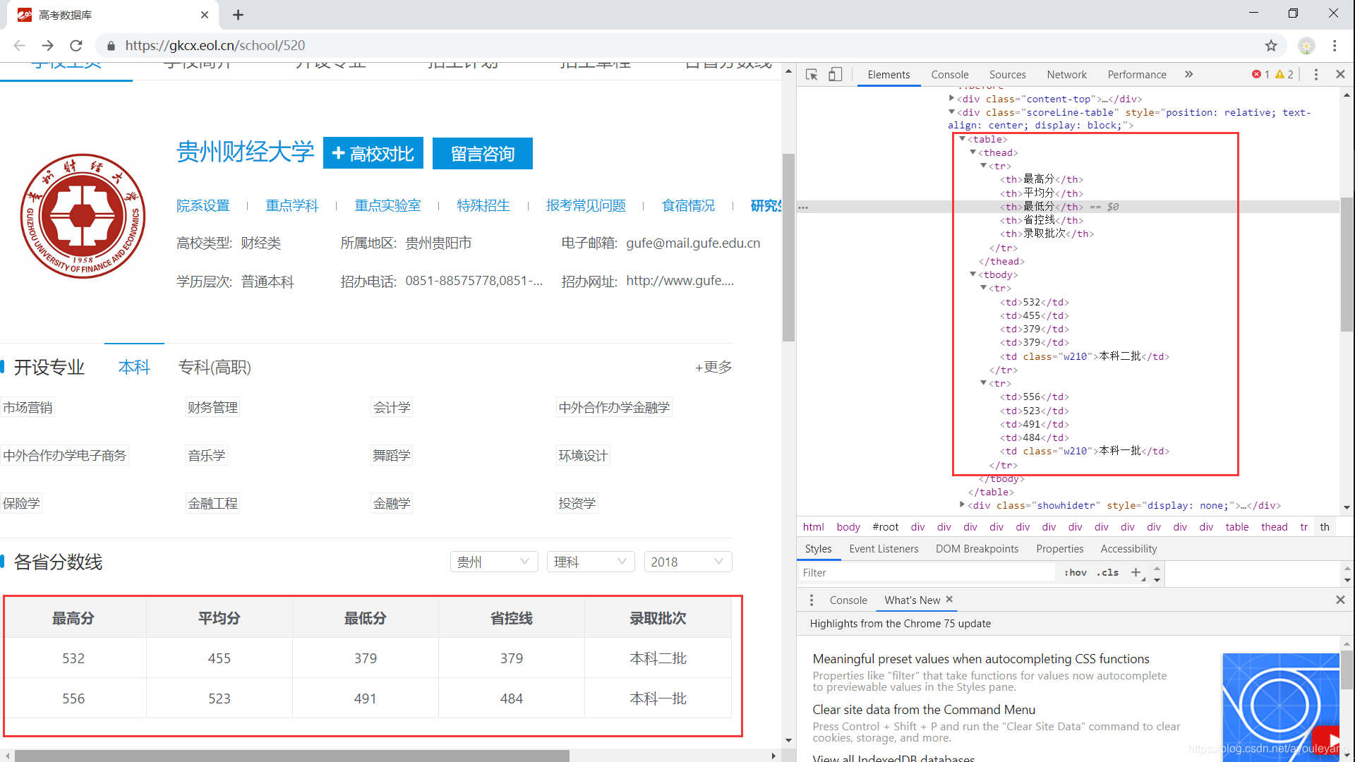Close the DevTools bottom drawer
Image resolution: width=1355 pixels, height=762 pixels.
(x=1340, y=600)
